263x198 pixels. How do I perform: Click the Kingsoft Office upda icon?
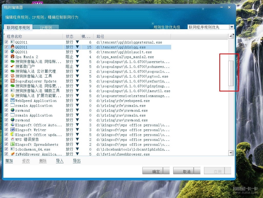click(12, 134)
